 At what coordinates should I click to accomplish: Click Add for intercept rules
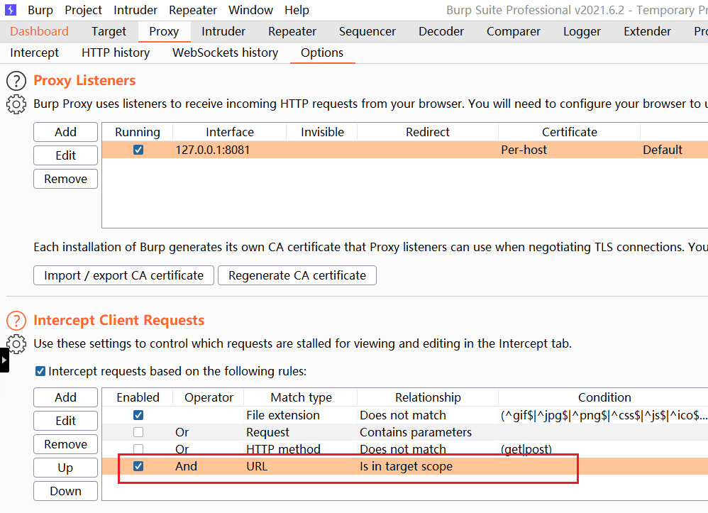65,397
